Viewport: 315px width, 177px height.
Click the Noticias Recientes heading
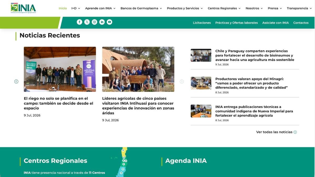click(50, 35)
